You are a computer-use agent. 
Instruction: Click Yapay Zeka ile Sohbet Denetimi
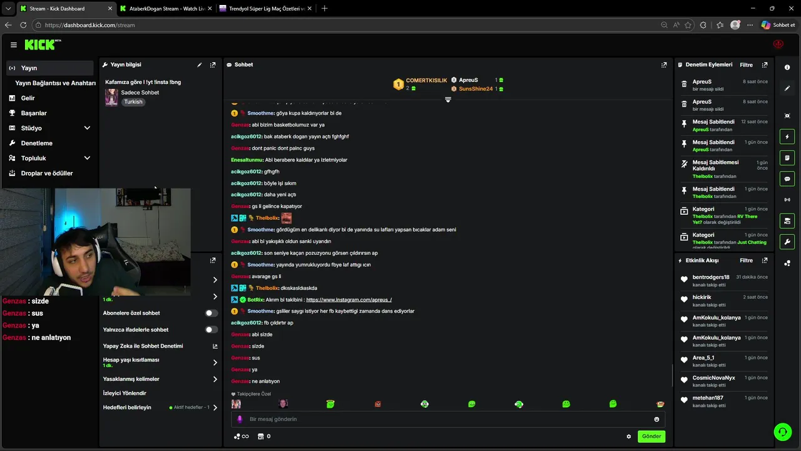[x=143, y=346]
